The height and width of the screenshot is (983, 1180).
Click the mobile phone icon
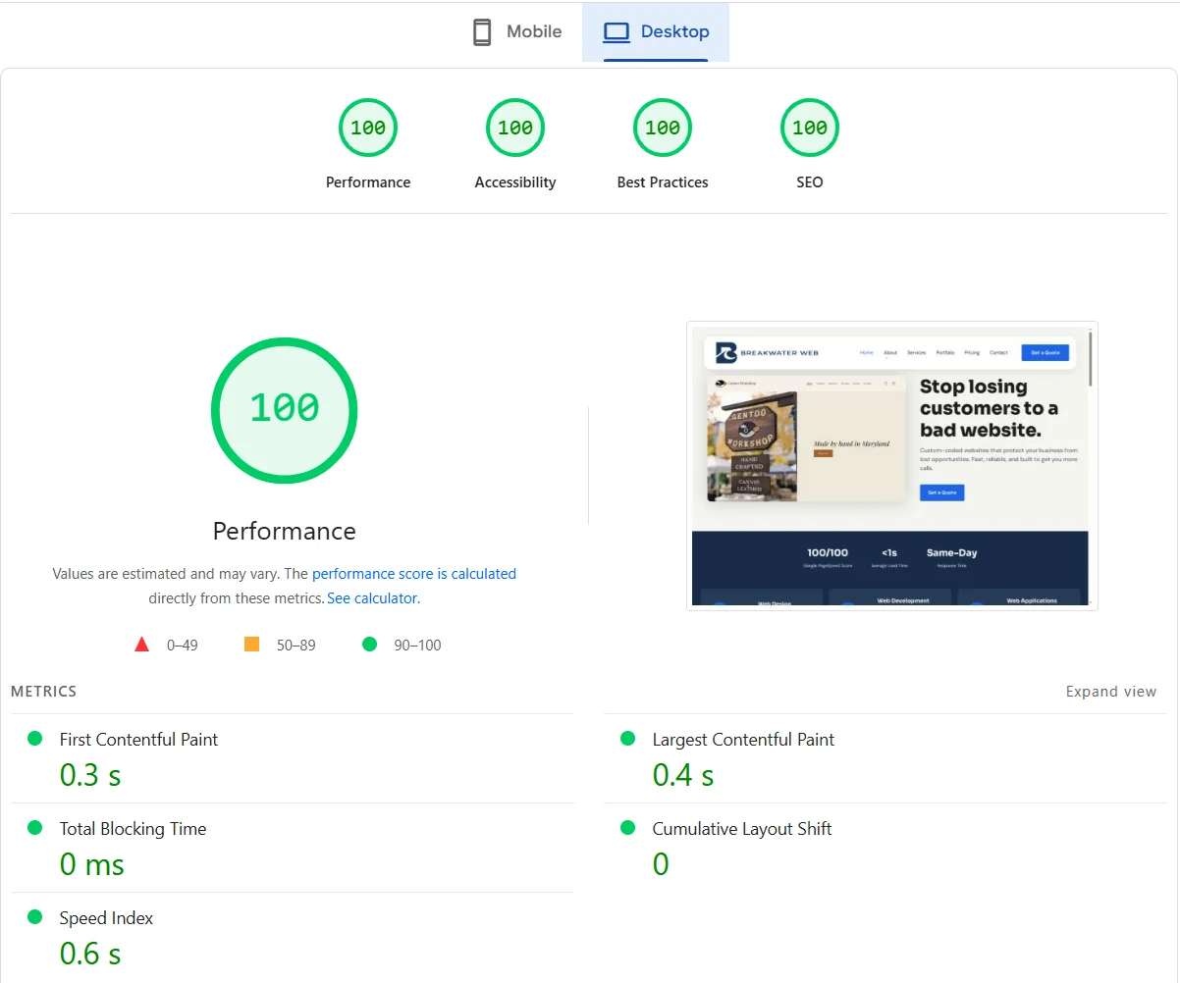[481, 31]
